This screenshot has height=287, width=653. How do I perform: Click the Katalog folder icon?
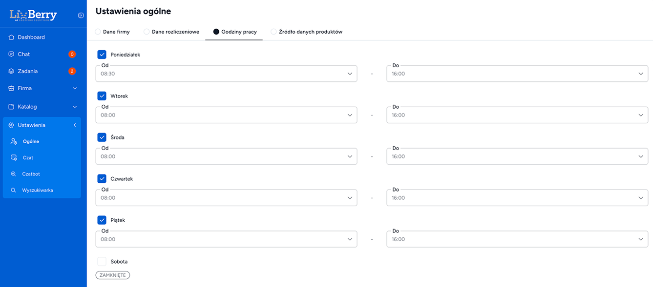pos(11,107)
